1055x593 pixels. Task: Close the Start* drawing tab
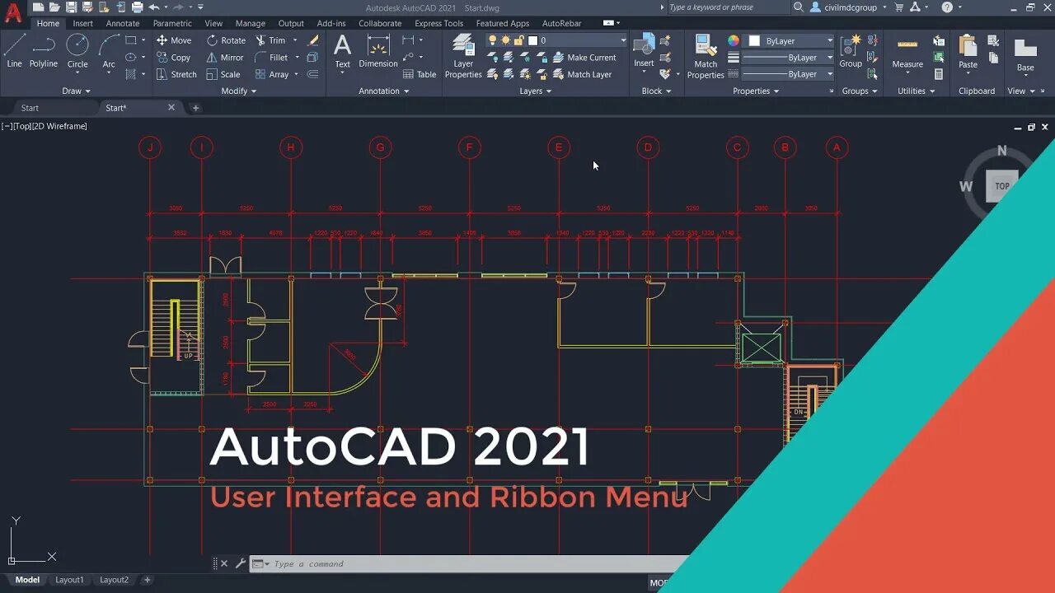click(x=171, y=107)
